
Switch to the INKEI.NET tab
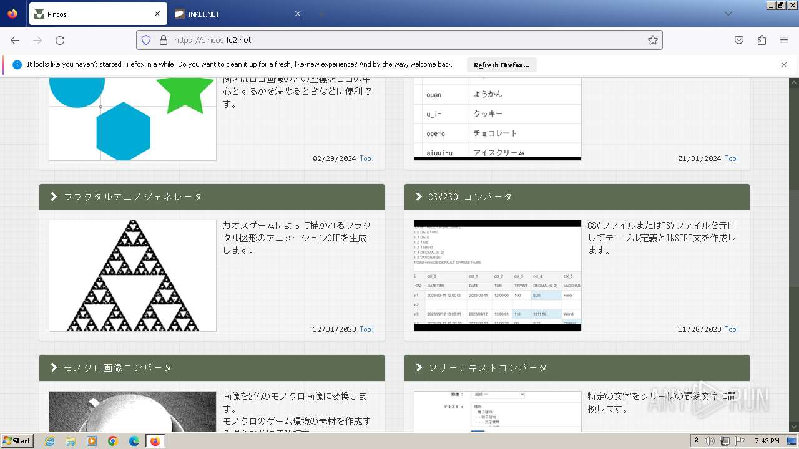click(237, 14)
